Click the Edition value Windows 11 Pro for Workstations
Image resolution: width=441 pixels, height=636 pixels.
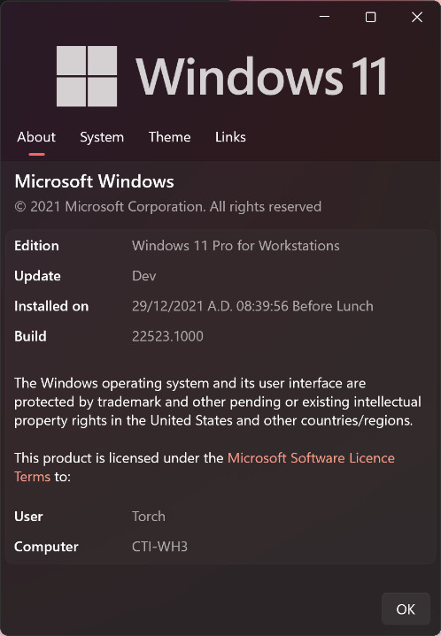pos(236,246)
